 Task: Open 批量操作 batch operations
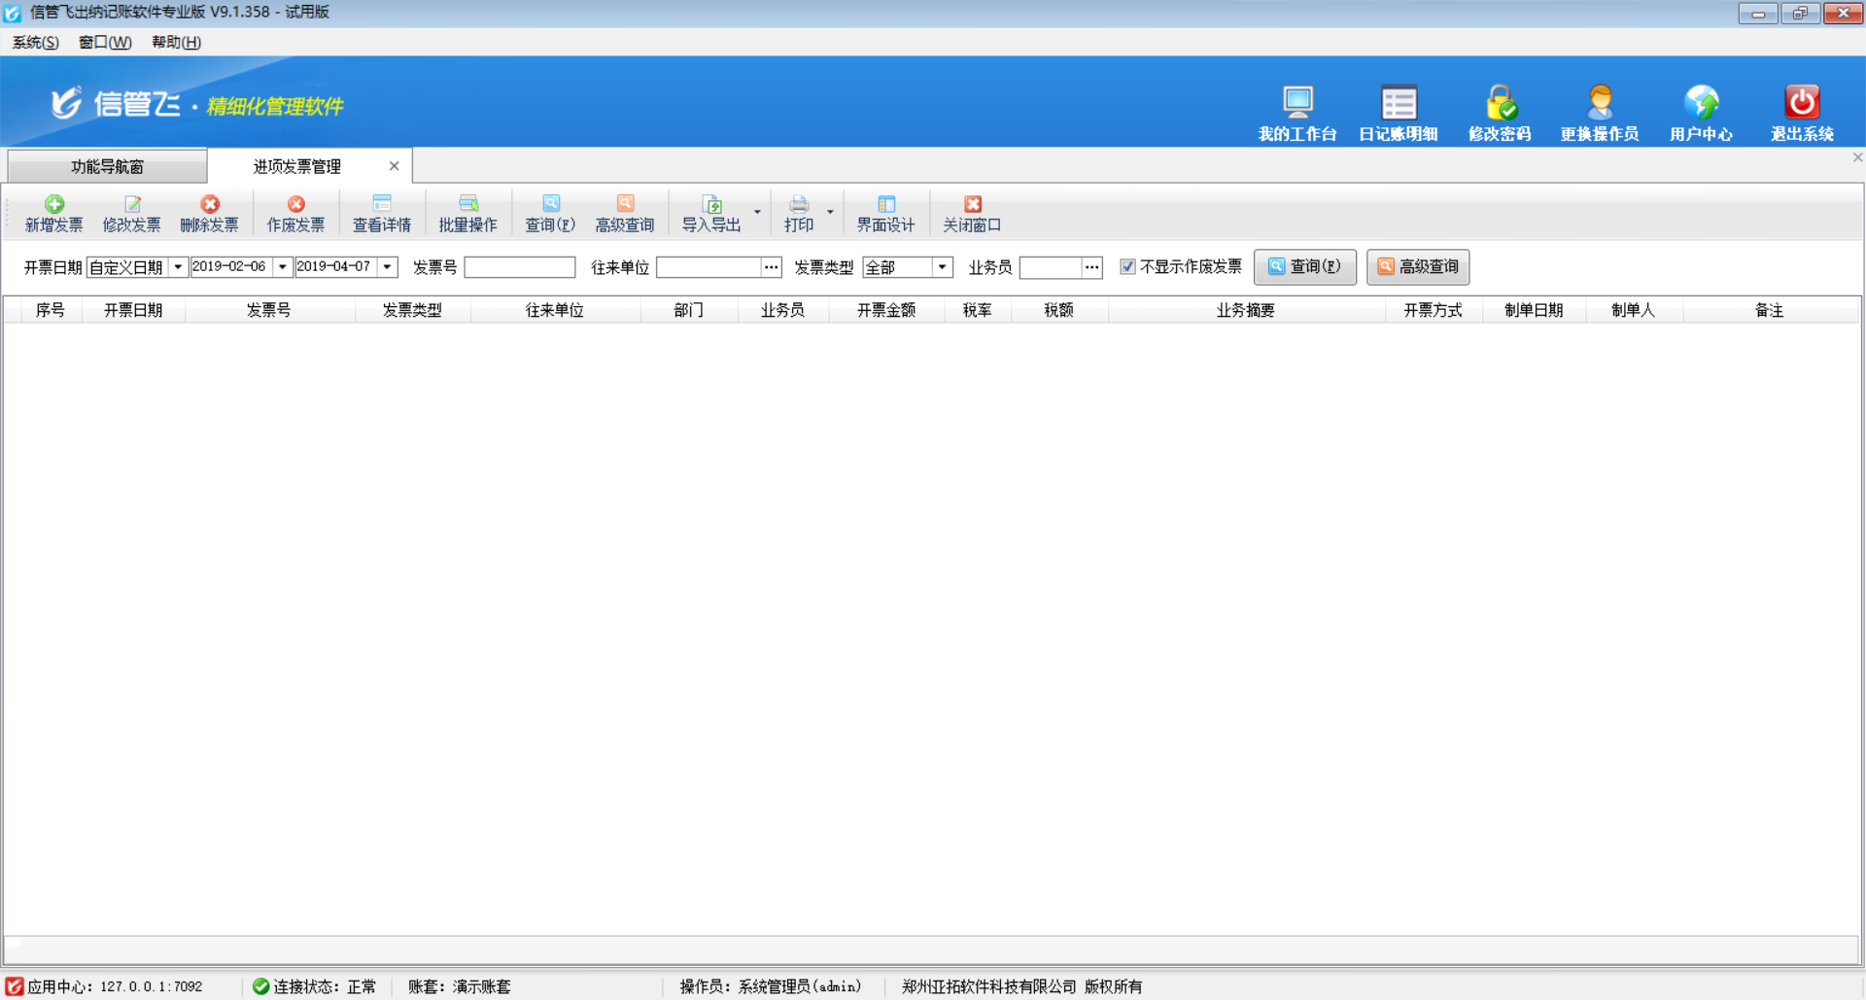467,213
